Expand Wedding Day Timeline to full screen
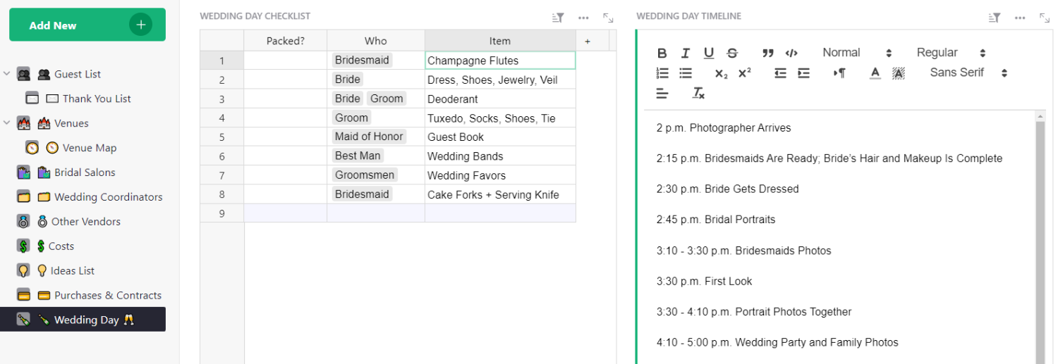 click(1045, 18)
